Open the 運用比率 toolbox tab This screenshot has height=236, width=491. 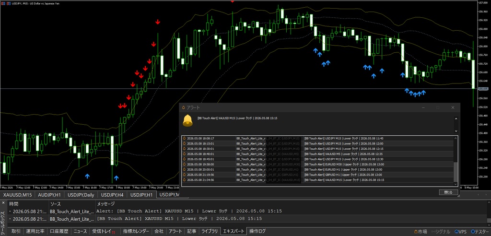35,231
